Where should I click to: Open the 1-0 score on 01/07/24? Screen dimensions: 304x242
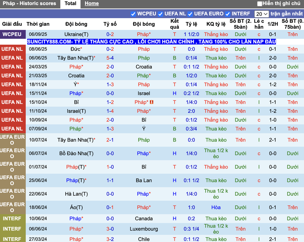pos(110,167)
